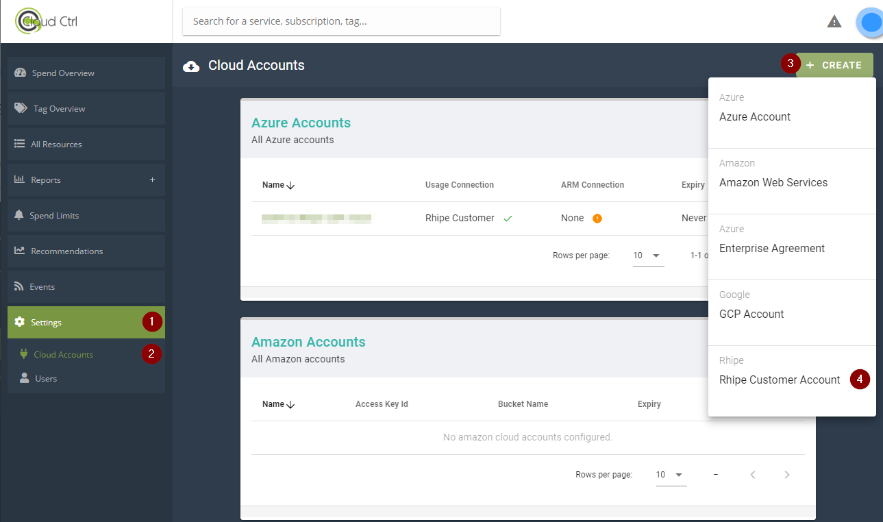Image resolution: width=883 pixels, height=522 pixels.
Task: Click the cloud icon beside Cloud Accounts title
Action: (191, 66)
